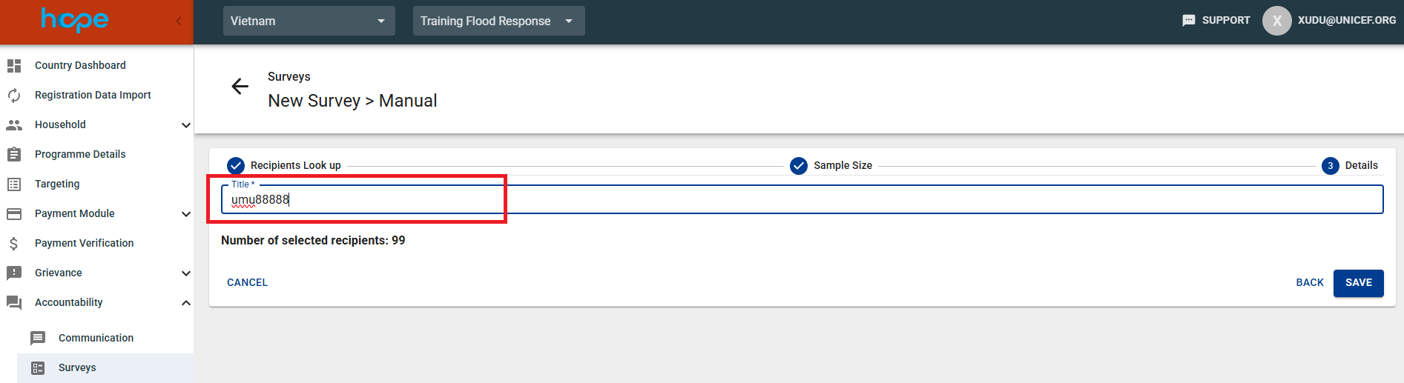Open Country Dashboard from sidebar icon

click(x=14, y=66)
